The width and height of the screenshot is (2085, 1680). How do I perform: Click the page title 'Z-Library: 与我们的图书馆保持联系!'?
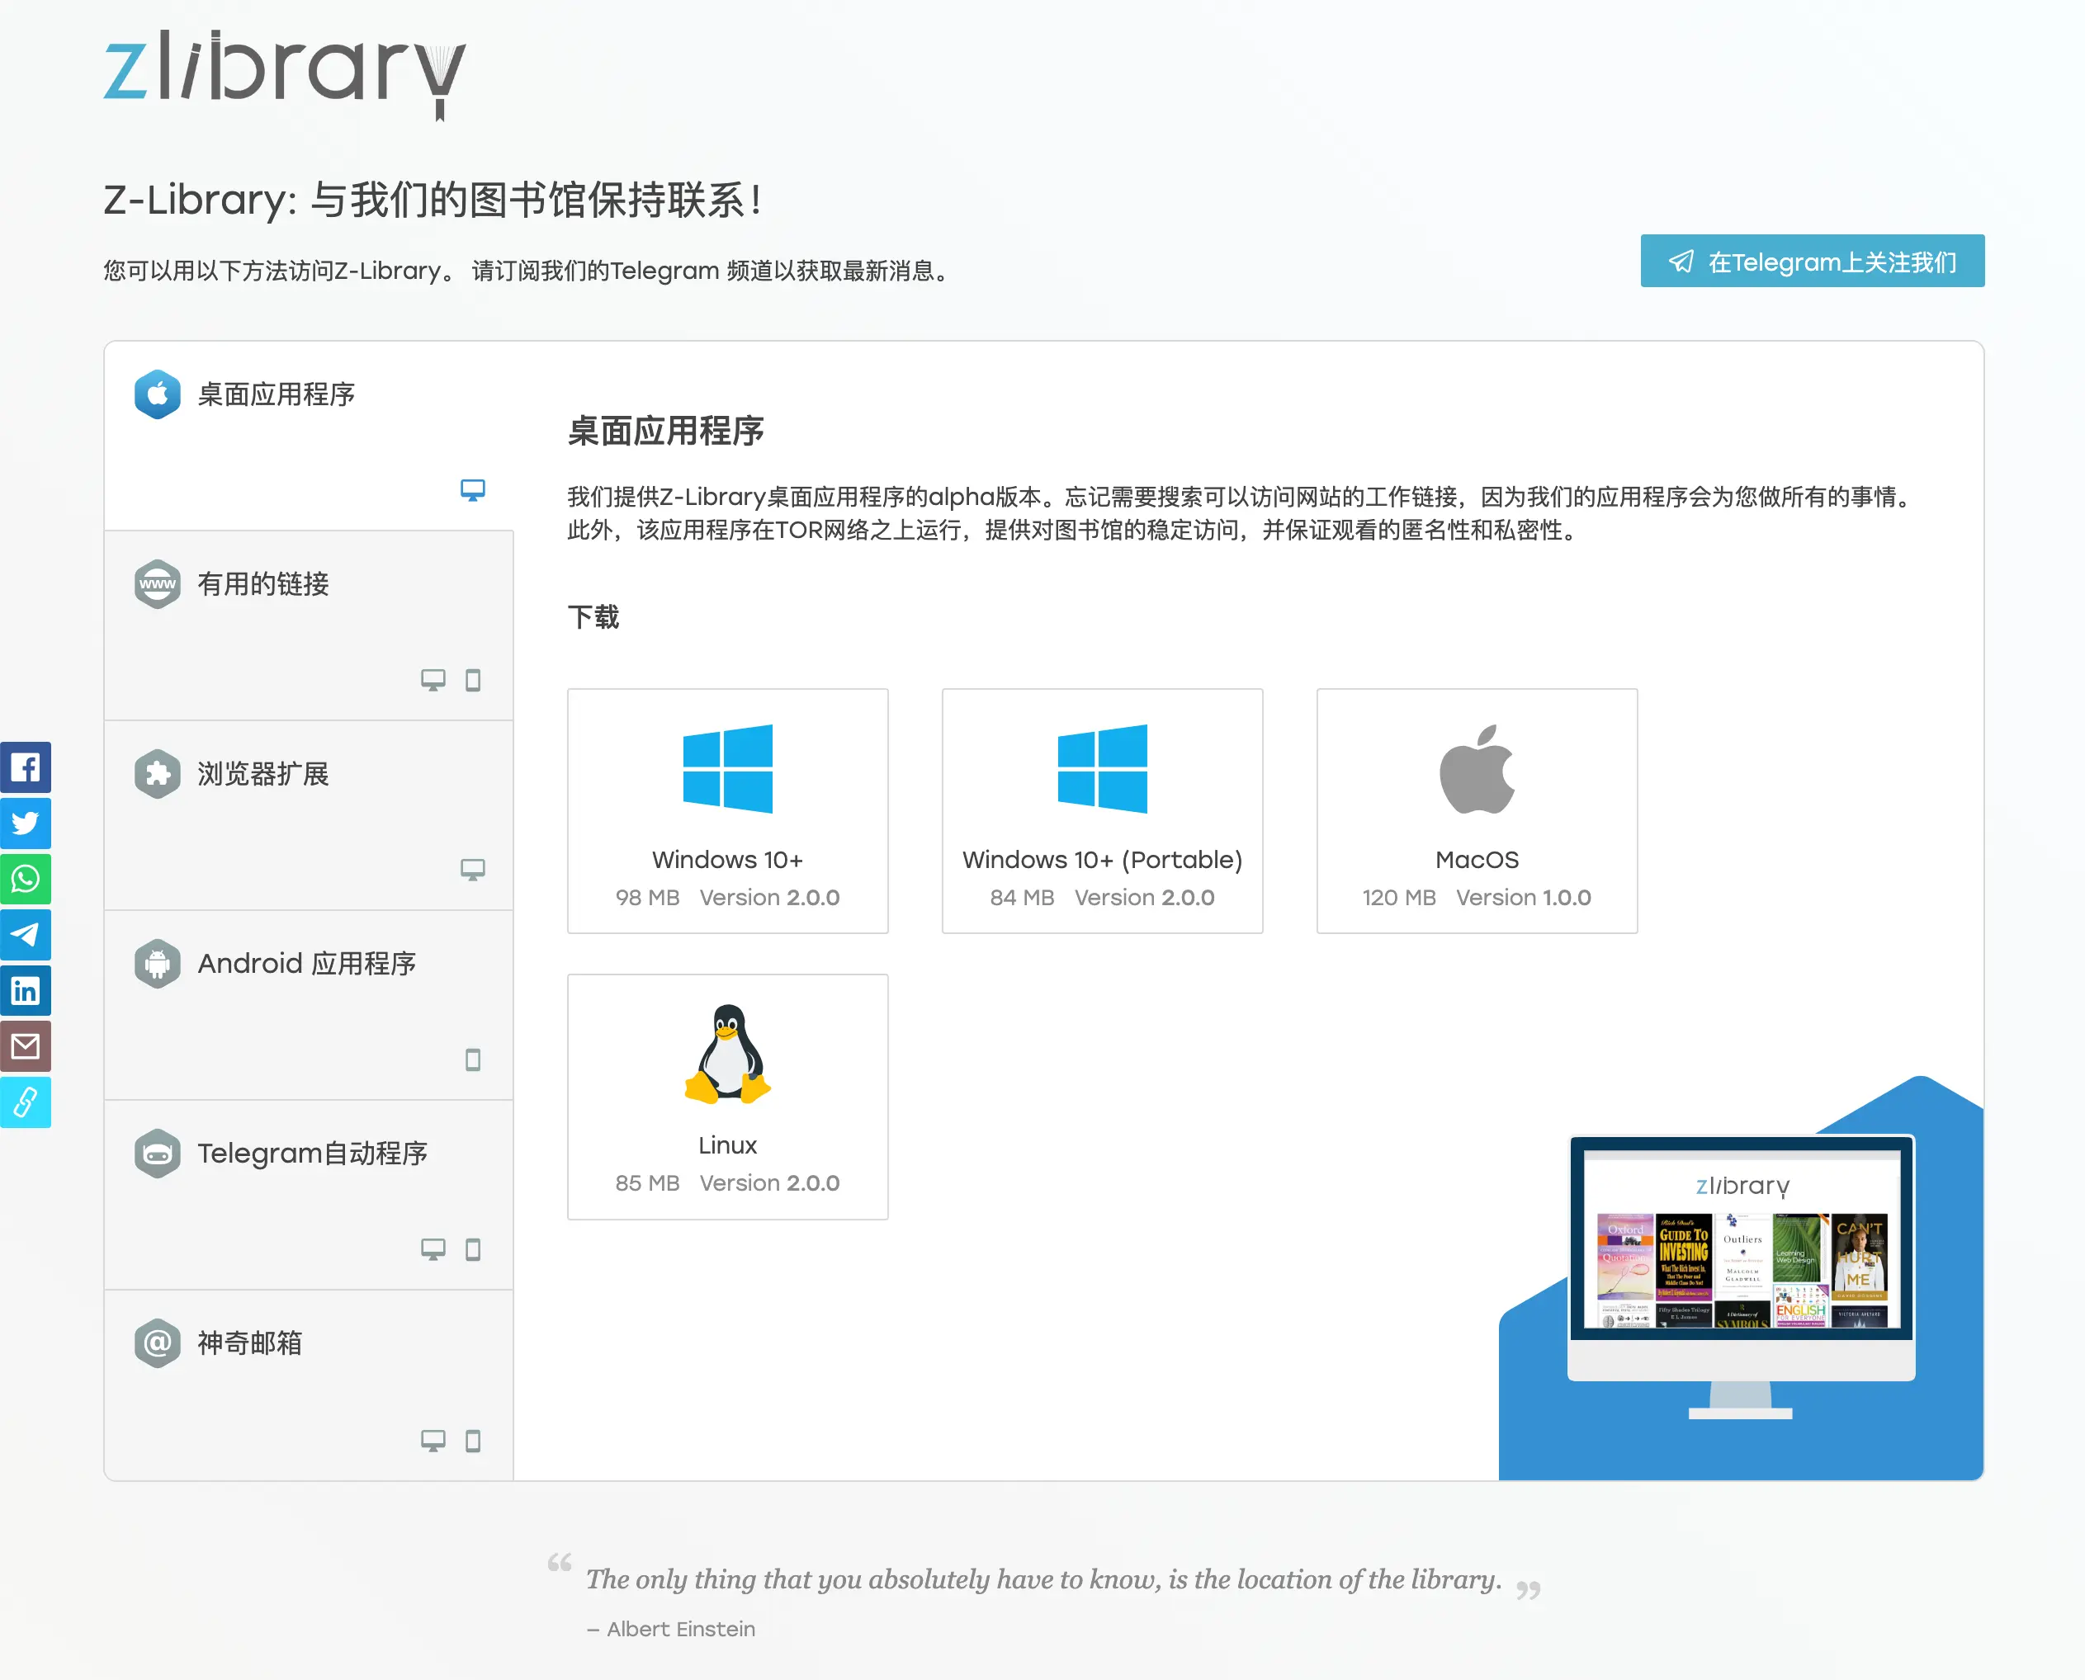pyautogui.click(x=432, y=201)
